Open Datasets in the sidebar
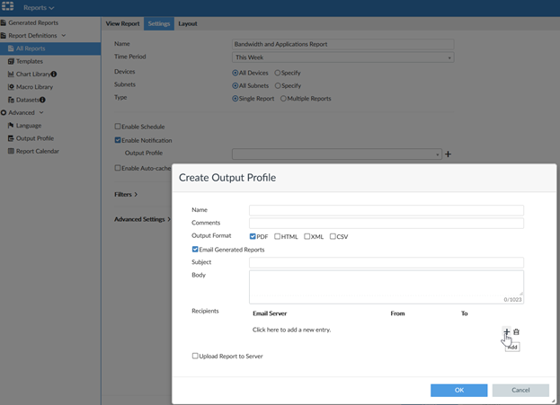 [x=30, y=100]
